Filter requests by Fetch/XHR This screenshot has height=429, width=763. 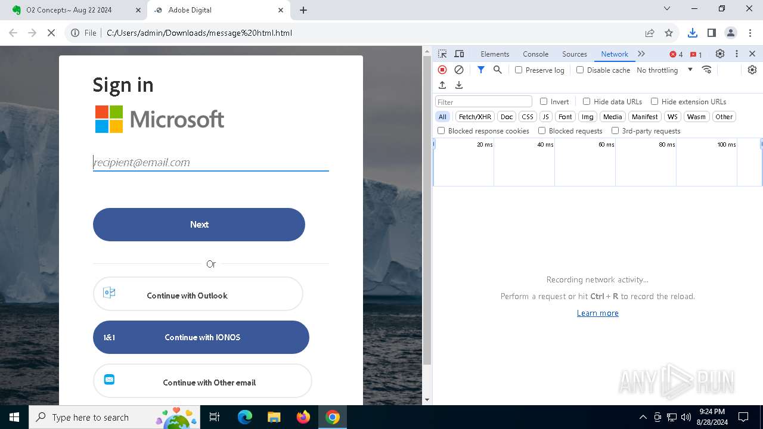click(x=475, y=117)
